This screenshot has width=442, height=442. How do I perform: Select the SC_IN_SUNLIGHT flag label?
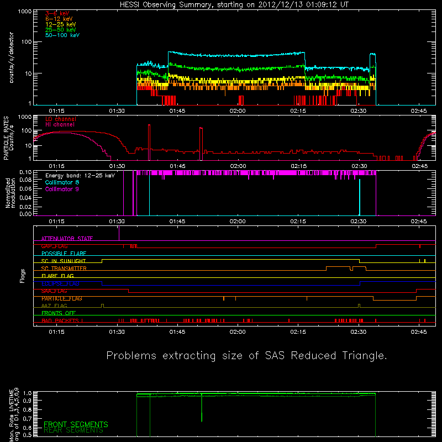click(x=64, y=261)
